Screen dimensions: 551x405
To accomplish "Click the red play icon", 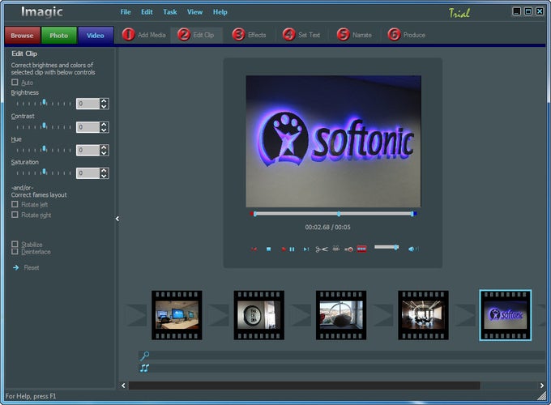I will (x=284, y=249).
